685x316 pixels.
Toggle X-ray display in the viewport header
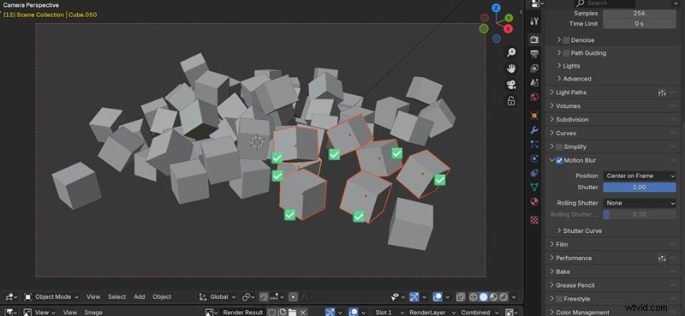460,297
